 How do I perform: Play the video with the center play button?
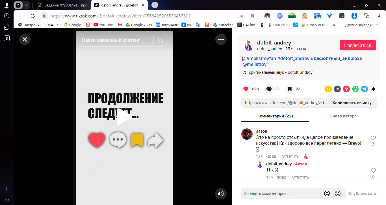pos(124,117)
